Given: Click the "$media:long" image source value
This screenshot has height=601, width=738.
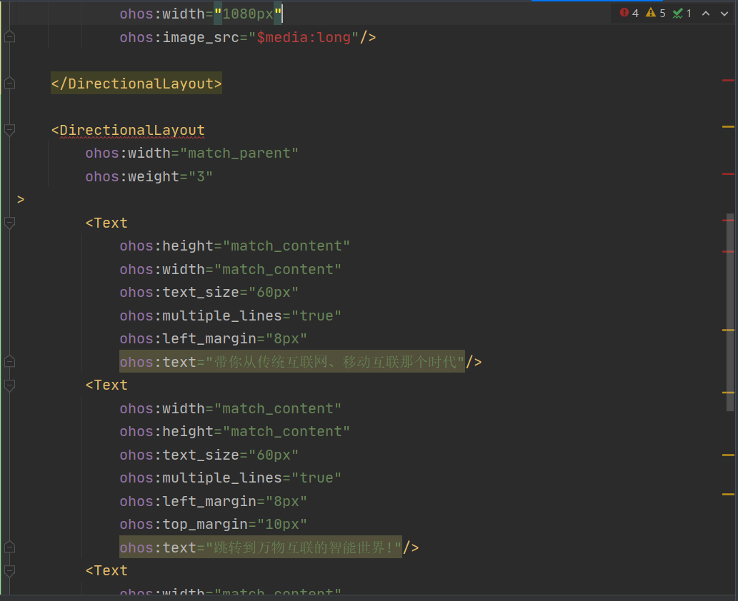Looking at the screenshot, I should coord(308,37).
